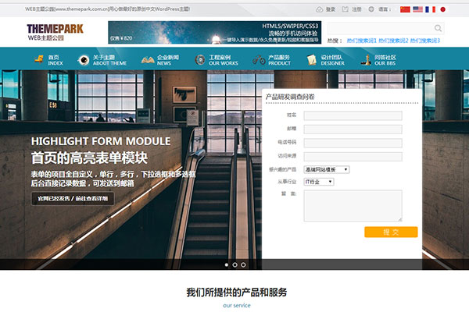Click the chess piece icon for Our BBS
469x312 pixels.
click(365, 60)
